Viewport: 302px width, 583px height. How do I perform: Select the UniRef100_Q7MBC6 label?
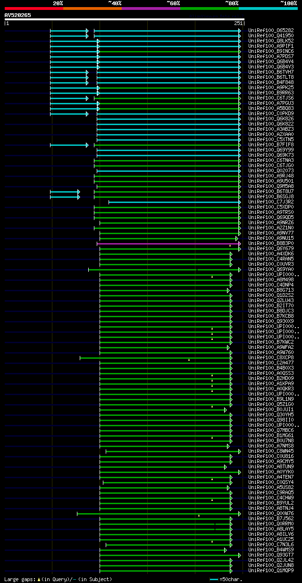tap(271, 430)
